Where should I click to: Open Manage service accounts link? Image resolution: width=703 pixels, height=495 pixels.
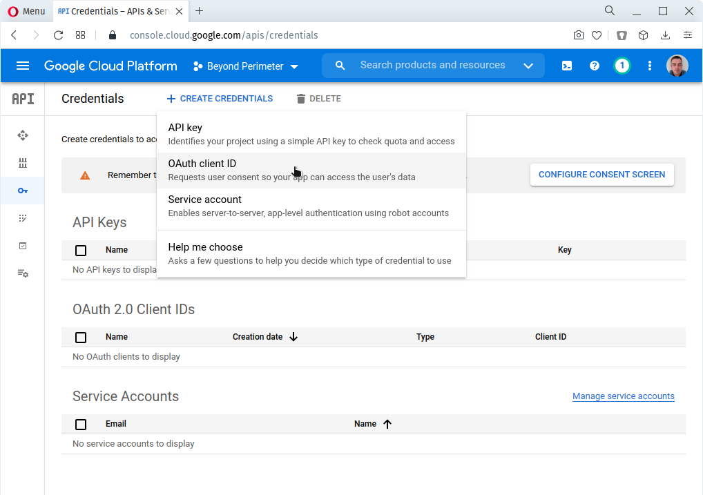623,396
